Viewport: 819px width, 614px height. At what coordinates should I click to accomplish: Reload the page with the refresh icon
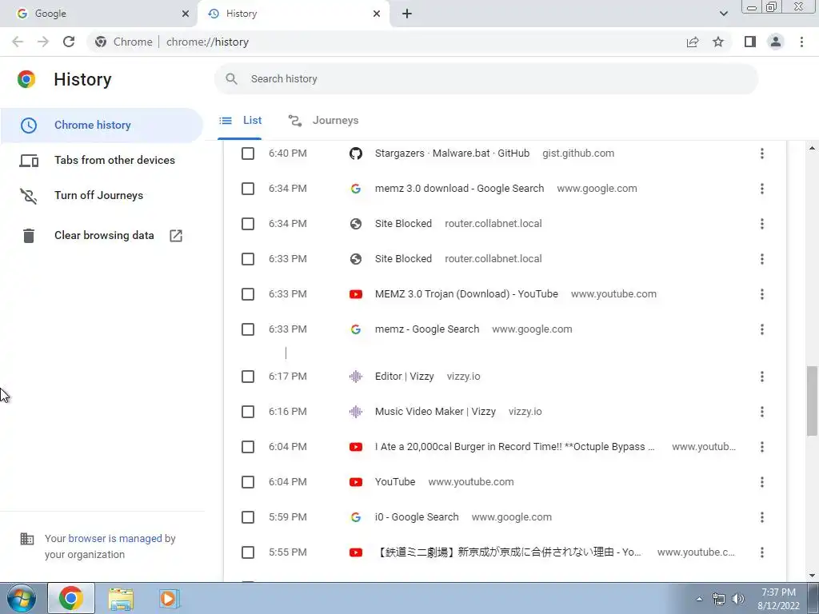[x=69, y=42]
